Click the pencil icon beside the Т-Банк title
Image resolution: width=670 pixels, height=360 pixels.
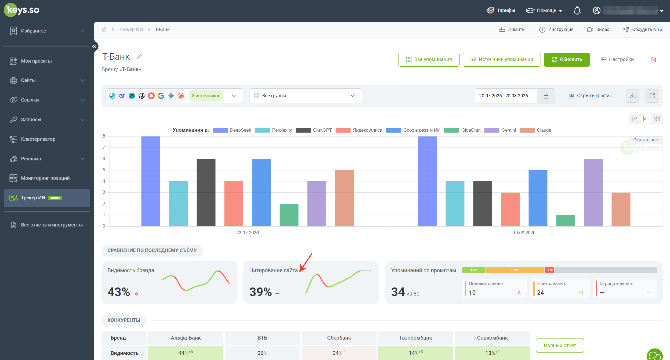[x=139, y=57]
